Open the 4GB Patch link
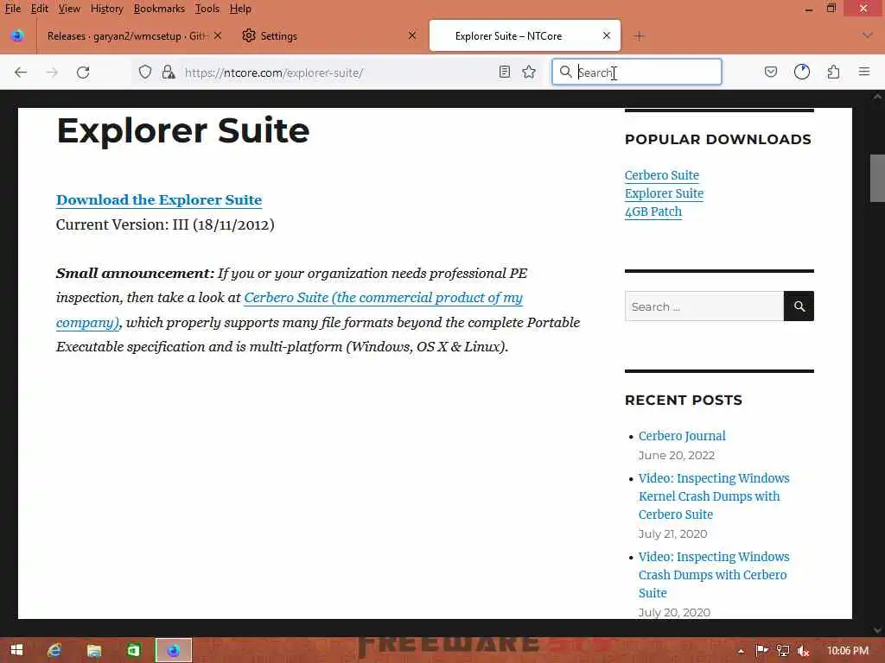Viewport: 885px width, 663px height. (x=653, y=212)
